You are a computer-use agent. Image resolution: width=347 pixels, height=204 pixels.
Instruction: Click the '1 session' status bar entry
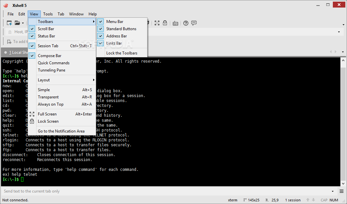click(293, 200)
